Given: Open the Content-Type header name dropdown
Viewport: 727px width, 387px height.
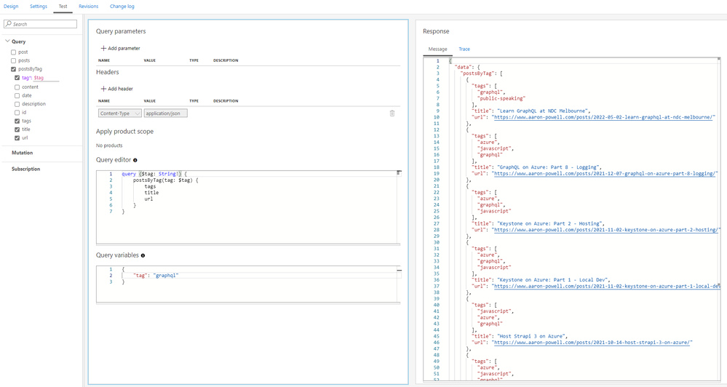Looking at the screenshot, I should 119,113.
